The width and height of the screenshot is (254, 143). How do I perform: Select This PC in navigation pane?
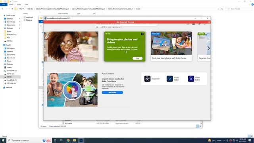coord(8,45)
